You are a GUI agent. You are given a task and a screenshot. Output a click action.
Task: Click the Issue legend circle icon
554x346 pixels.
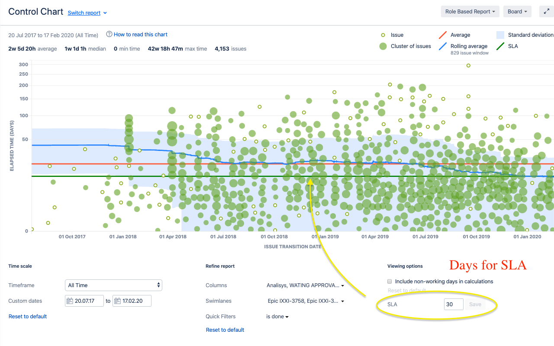(383, 35)
